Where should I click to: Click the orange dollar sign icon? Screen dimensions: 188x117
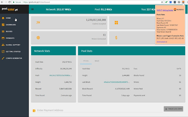click(x=117, y=38)
